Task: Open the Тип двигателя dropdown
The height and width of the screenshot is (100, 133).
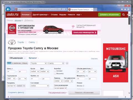Action: tap(68, 81)
